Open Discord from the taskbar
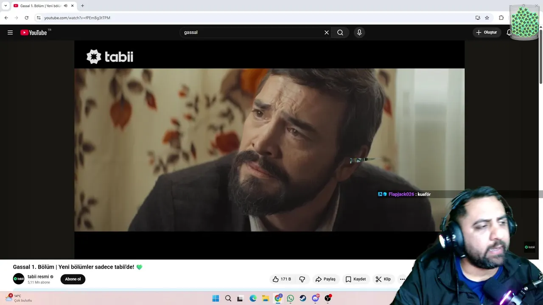This screenshot has height=305, width=543. (315, 298)
